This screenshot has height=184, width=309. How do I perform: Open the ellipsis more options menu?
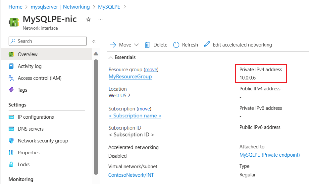pyautogui.click(x=100, y=19)
